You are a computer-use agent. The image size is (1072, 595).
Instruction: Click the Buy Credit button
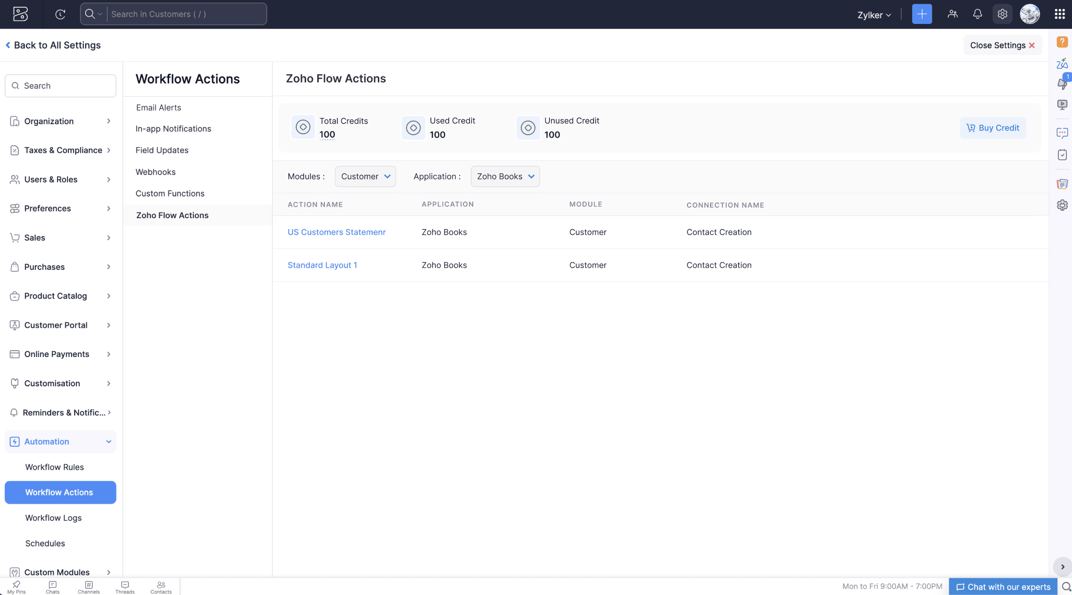point(993,128)
